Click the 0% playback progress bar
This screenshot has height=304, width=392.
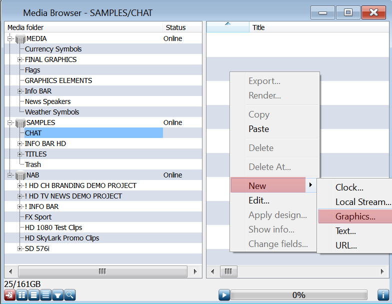coord(299,295)
